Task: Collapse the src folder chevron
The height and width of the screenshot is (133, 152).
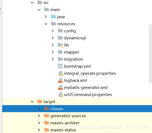Action: (32, 3)
